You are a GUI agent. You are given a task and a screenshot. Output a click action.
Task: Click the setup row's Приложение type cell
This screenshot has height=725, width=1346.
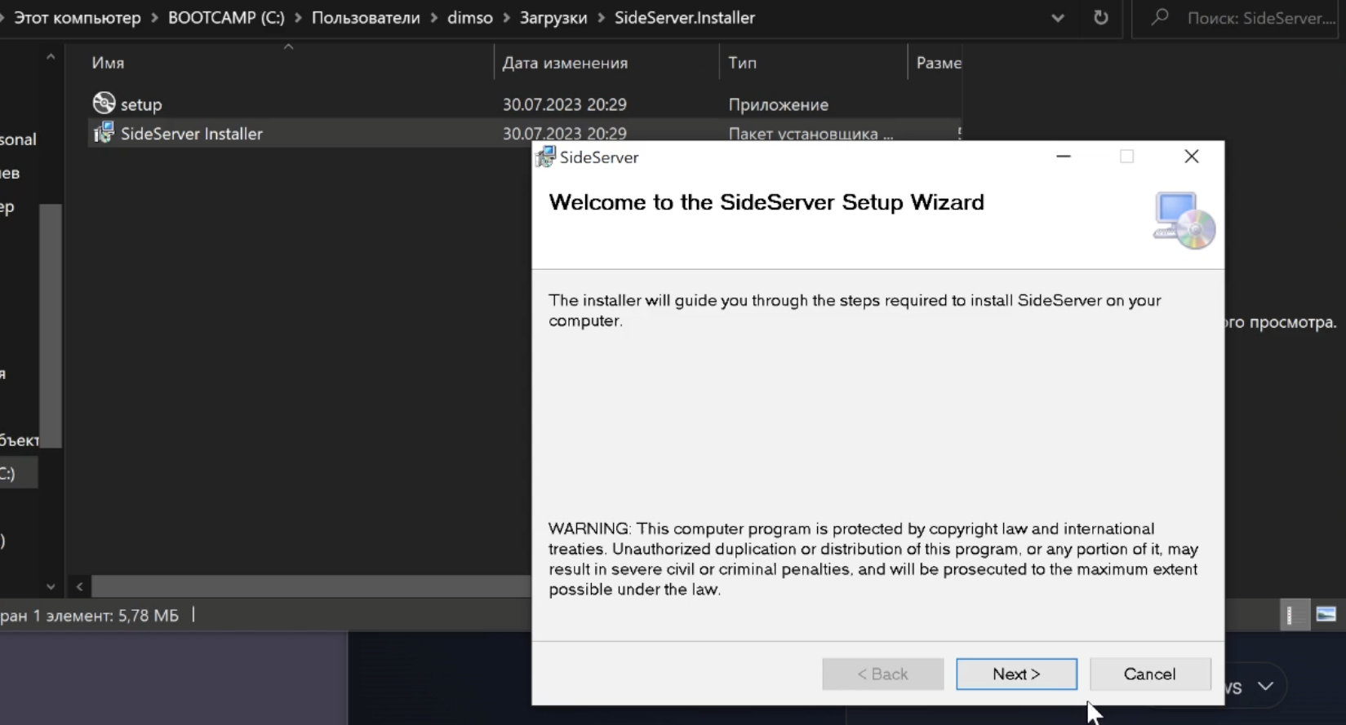(x=778, y=104)
